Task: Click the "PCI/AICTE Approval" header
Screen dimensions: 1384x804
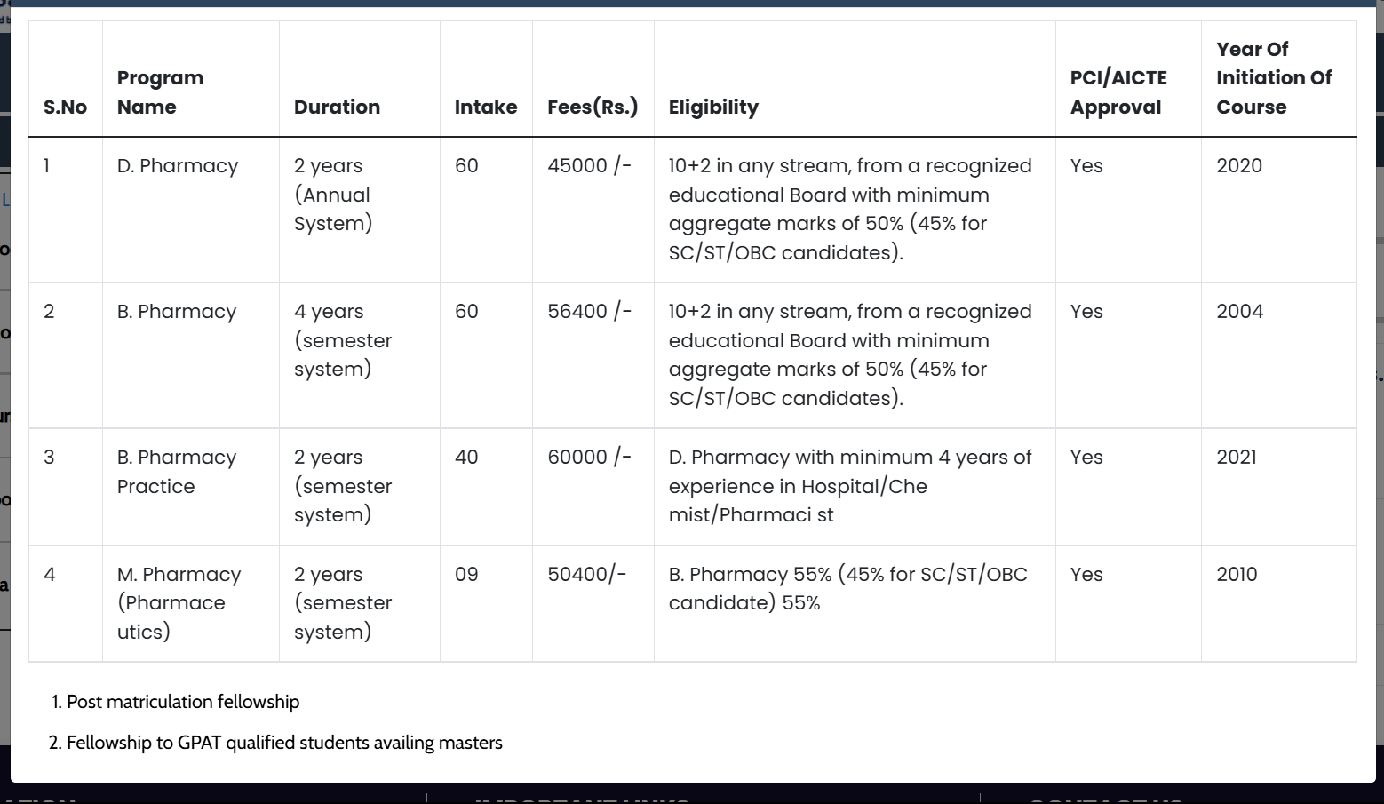Action: click(1118, 92)
